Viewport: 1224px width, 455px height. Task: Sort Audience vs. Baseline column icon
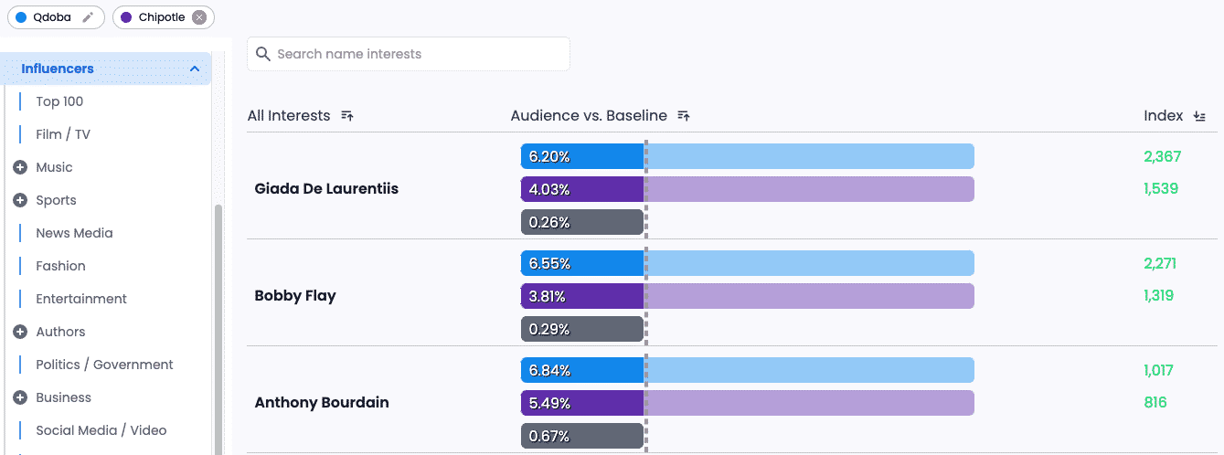(684, 116)
